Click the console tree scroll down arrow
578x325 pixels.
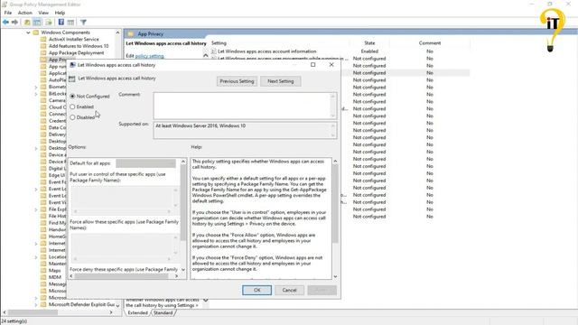(x=117, y=305)
